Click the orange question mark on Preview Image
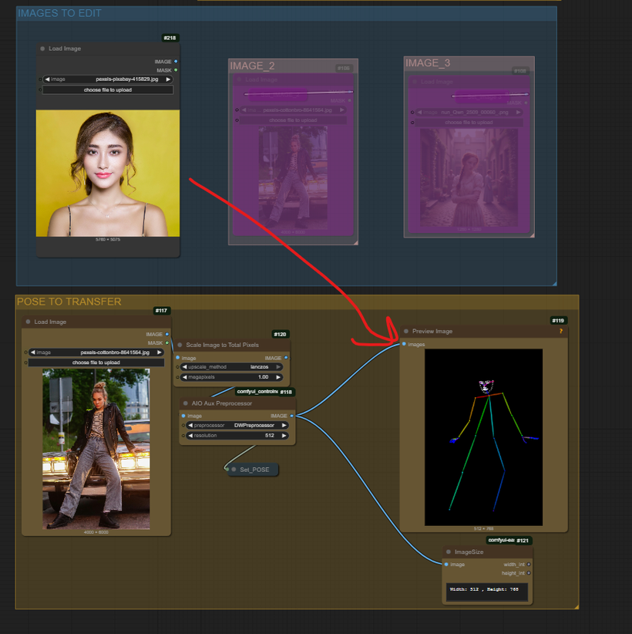The width and height of the screenshot is (632, 634). coord(560,331)
